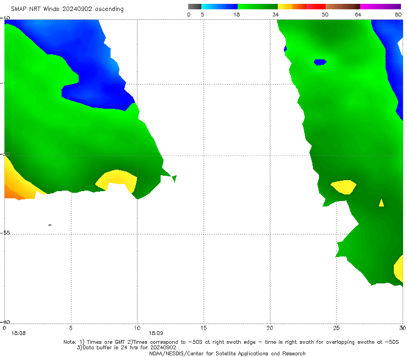Click the brown segment of the colorbar
Screen dimensions: 407x357
(343, 7)
